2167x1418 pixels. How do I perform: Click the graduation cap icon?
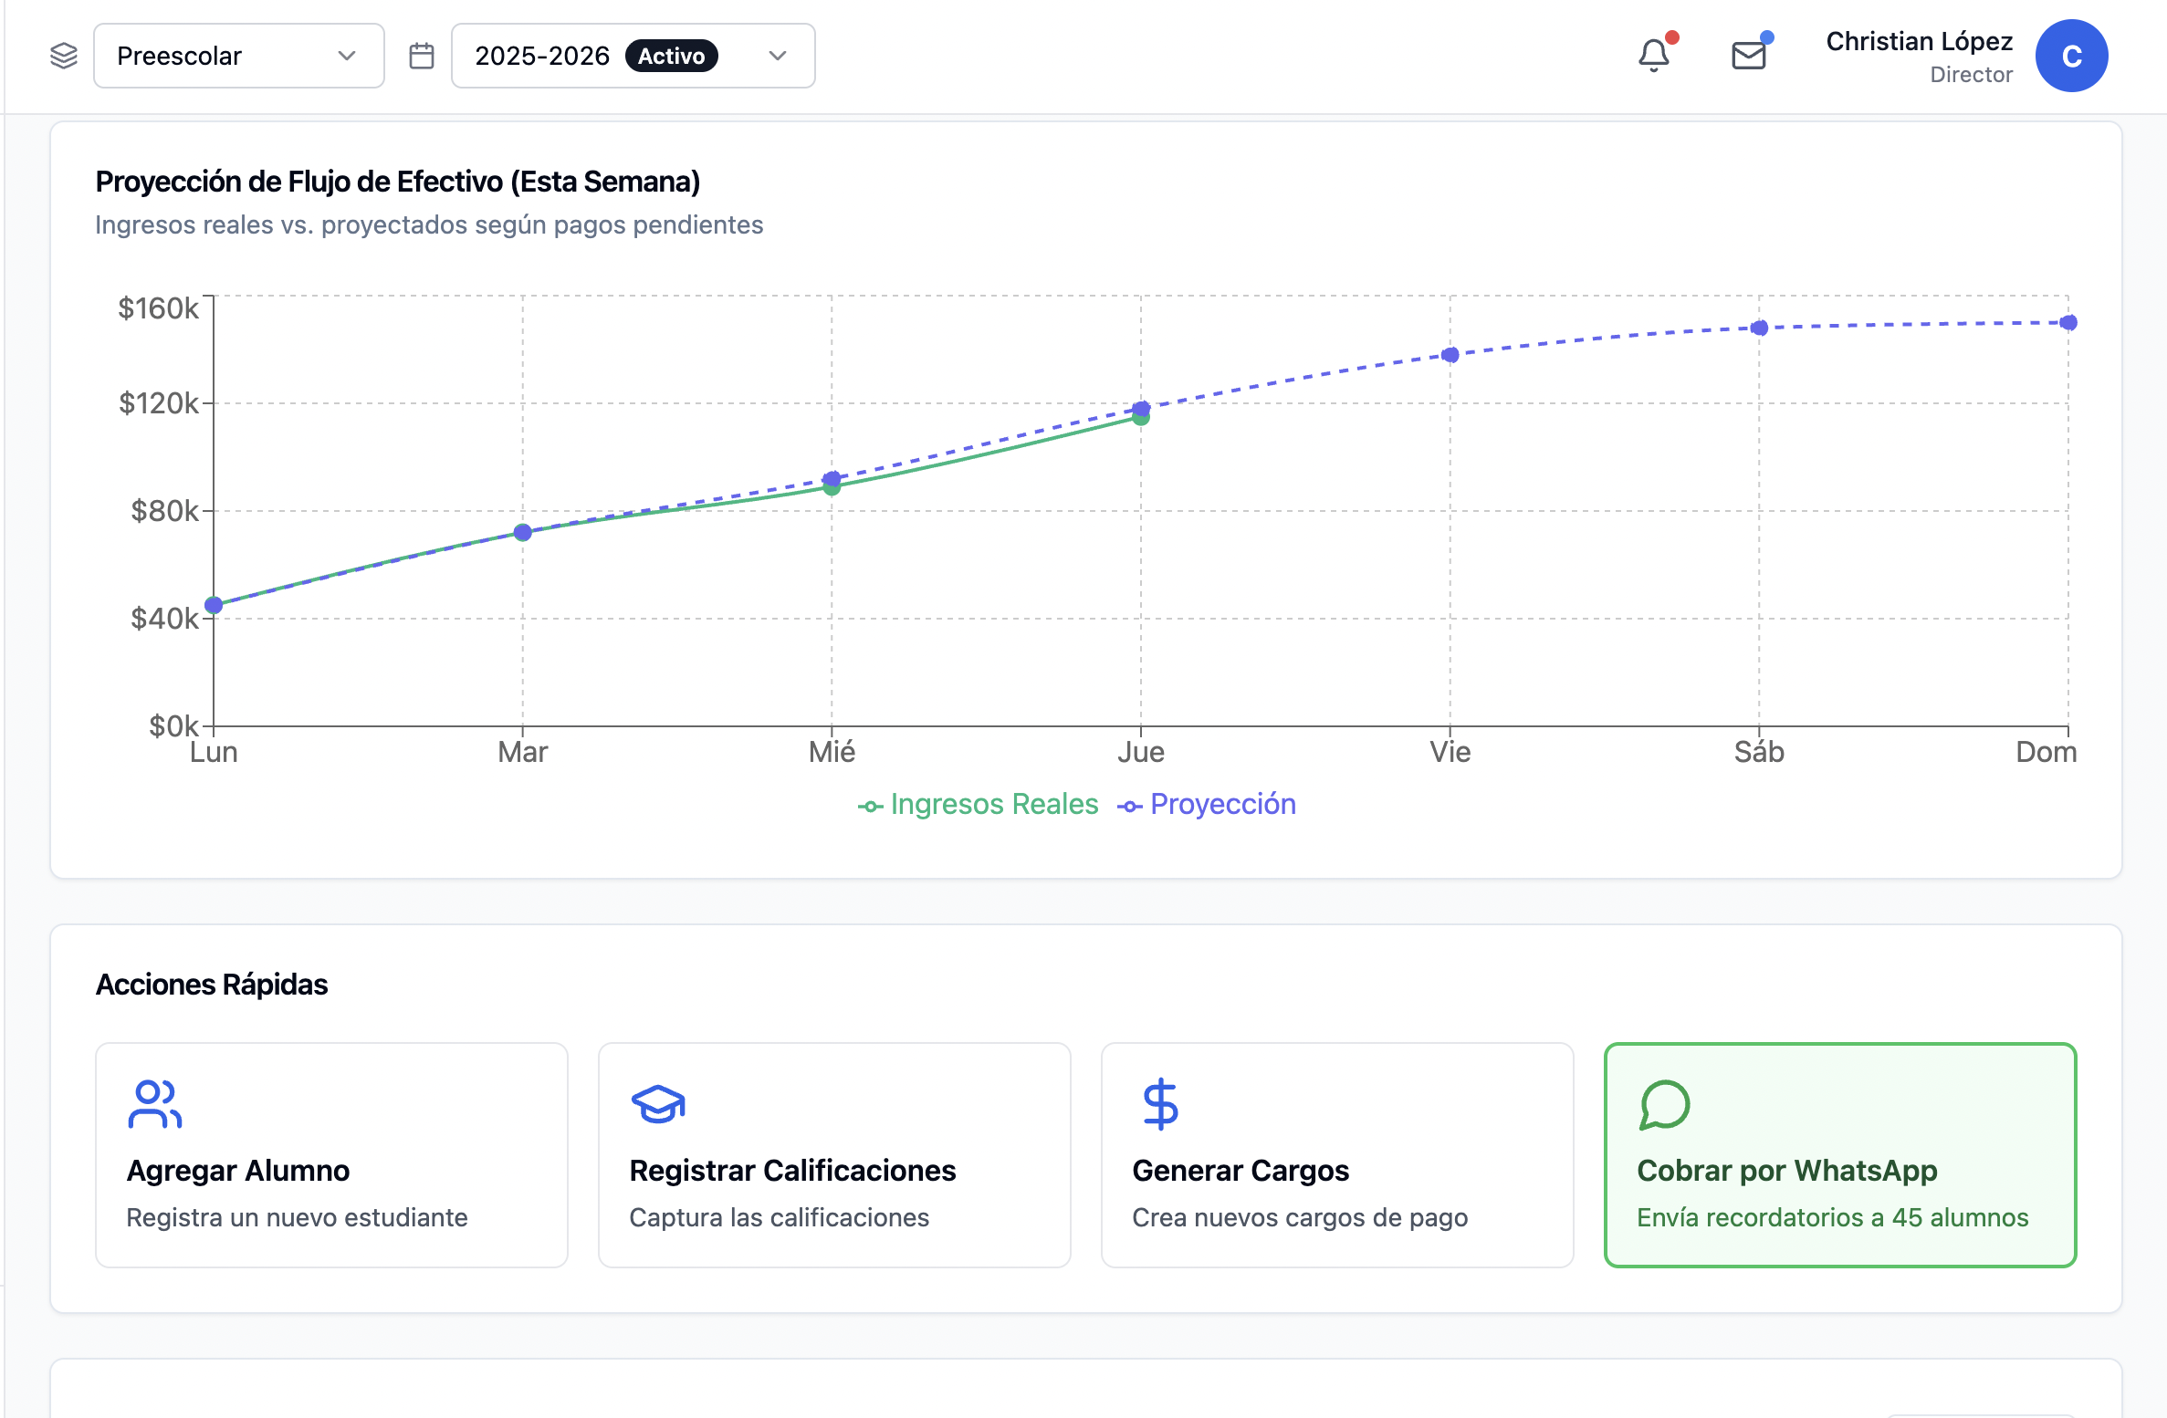pos(658,1105)
